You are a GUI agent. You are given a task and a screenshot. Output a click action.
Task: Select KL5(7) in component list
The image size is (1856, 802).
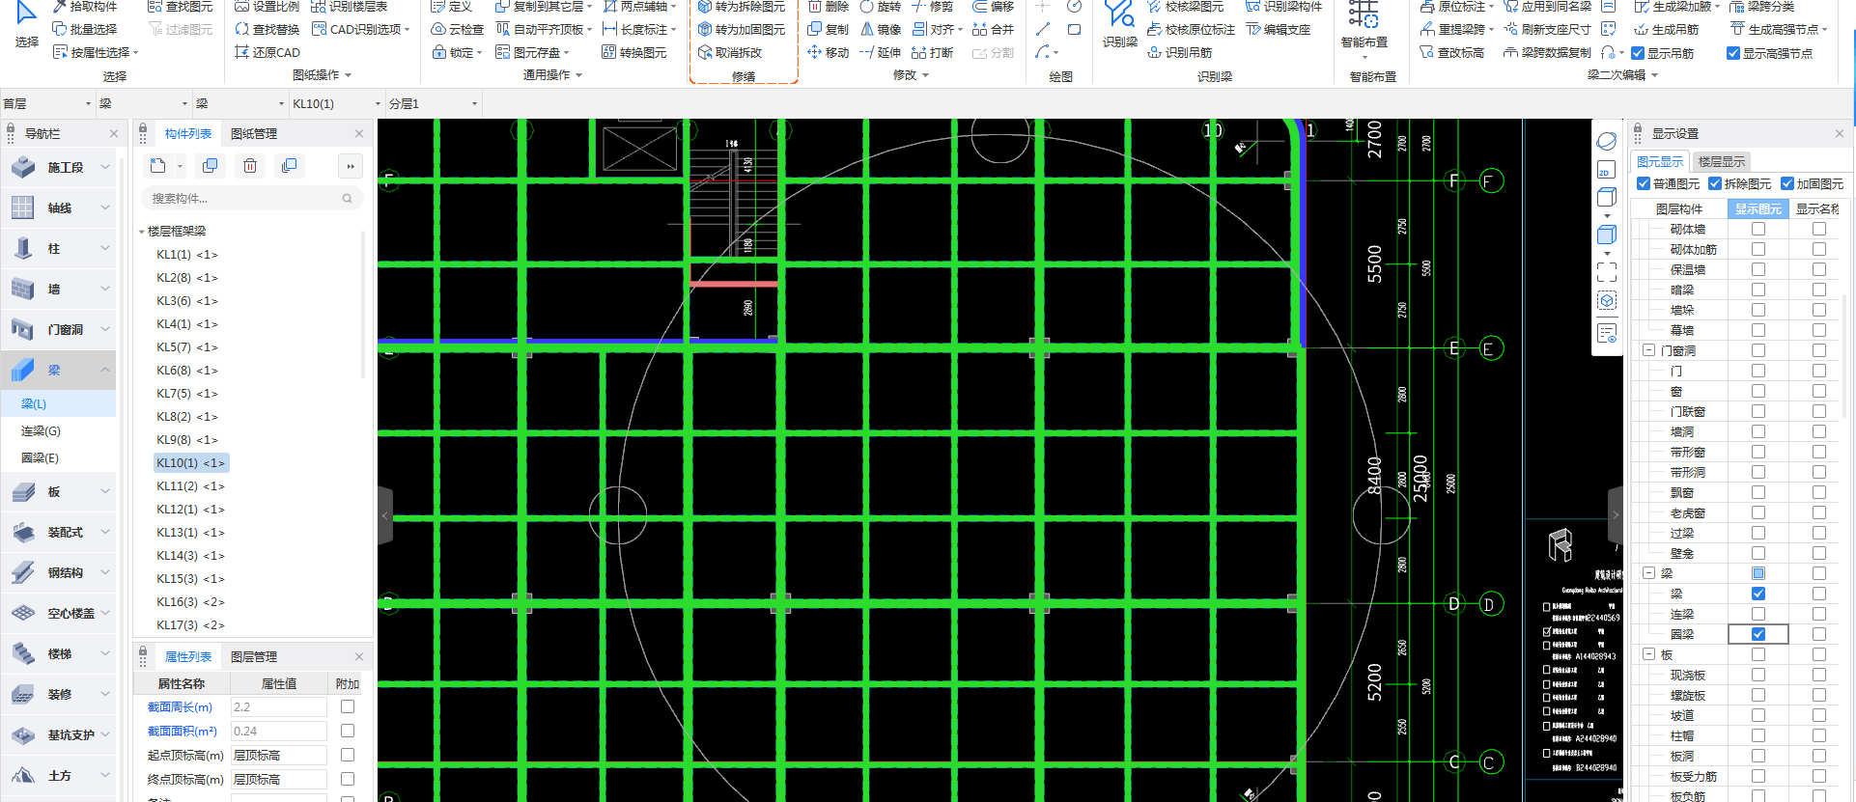(x=187, y=347)
